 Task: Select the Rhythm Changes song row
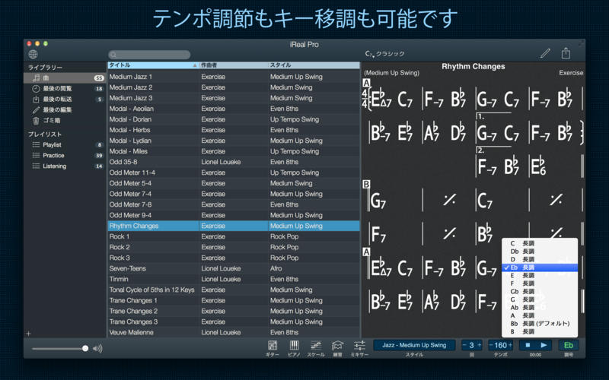click(x=234, y=226)
